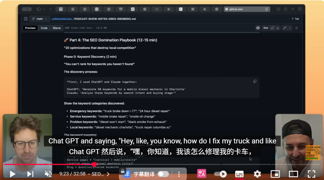
Task: Open the calldieseldudes repository link
Action: pyautogui.click(x=62, y=19)
